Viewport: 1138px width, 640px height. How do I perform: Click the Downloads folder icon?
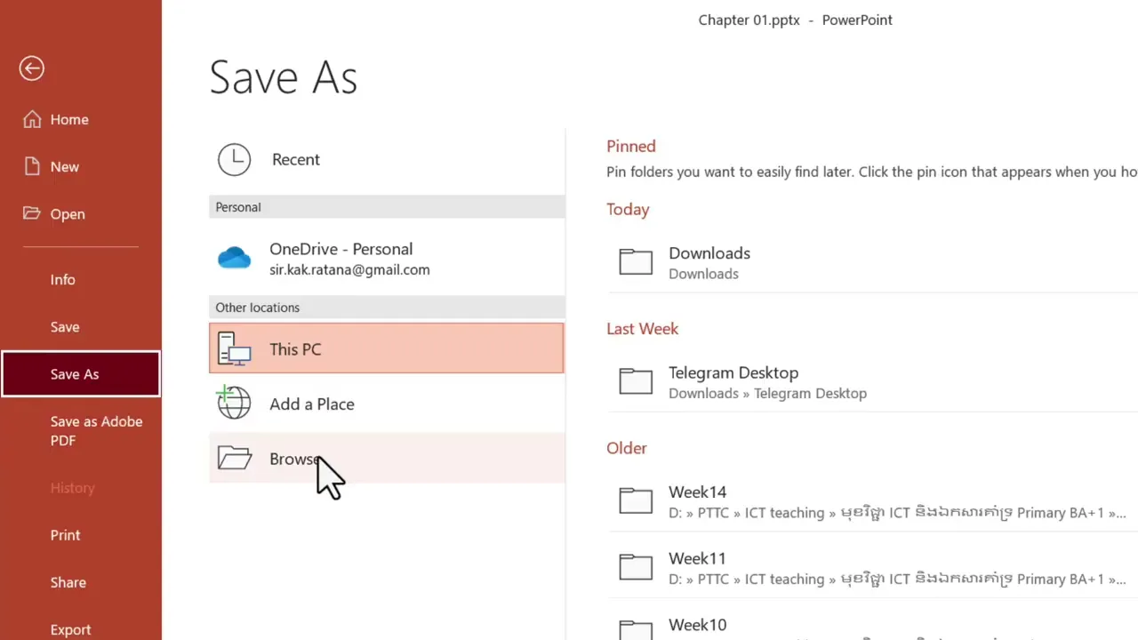pyautogui.click(x=636, y=261)
